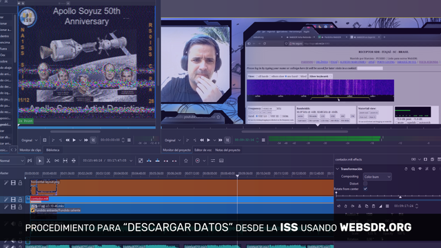Click the track compositing icon beside Normal dropdown
The height and width of the screenshot is (248, 441).
[x=30, y=161]
